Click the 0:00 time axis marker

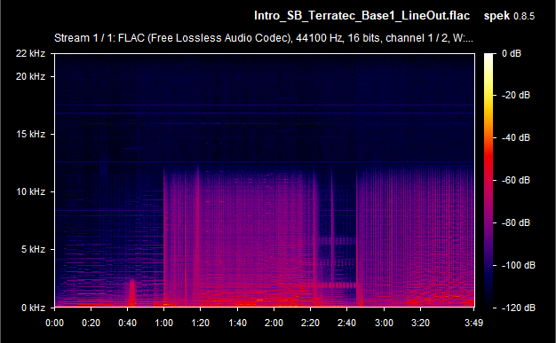[x=54, y=323]
